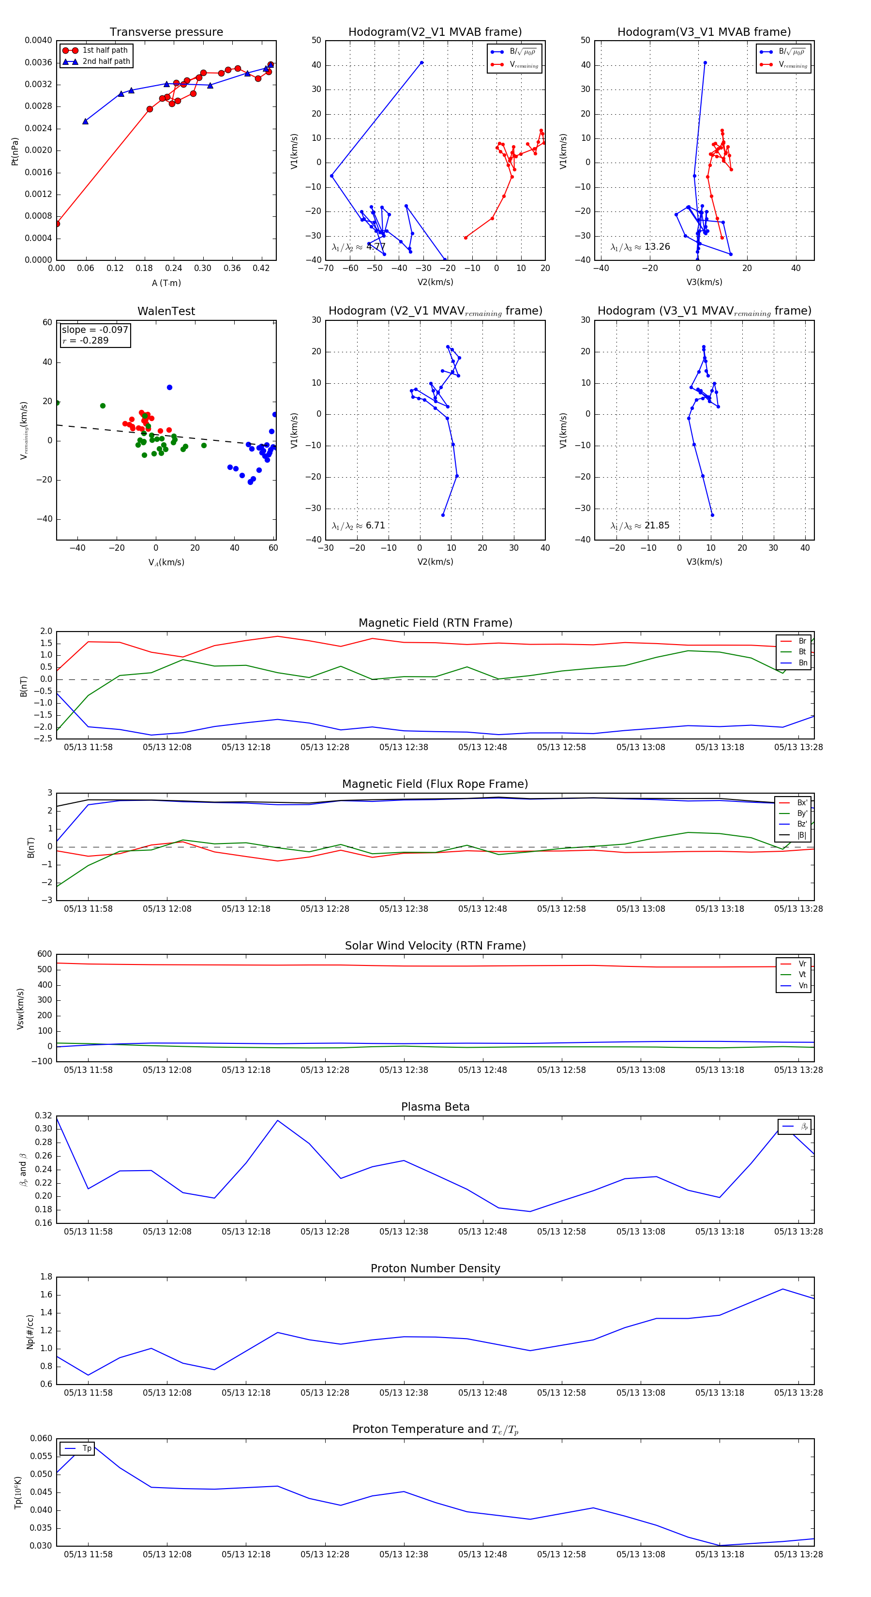Click B/√μ0ρ legend in V3_V1 MVAB hodogram

(783, 52)
